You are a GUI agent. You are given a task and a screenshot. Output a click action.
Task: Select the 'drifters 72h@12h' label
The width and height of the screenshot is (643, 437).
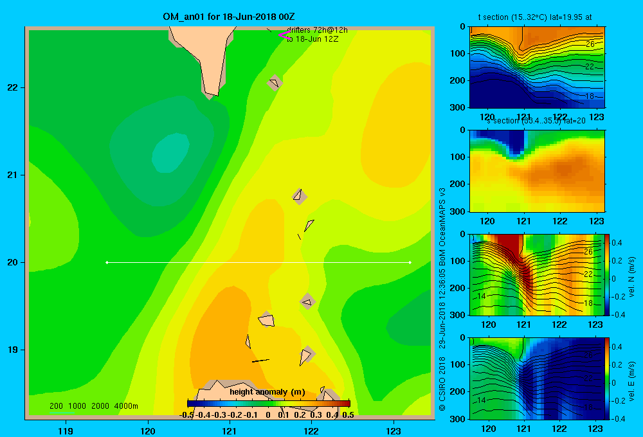point(317,30)
